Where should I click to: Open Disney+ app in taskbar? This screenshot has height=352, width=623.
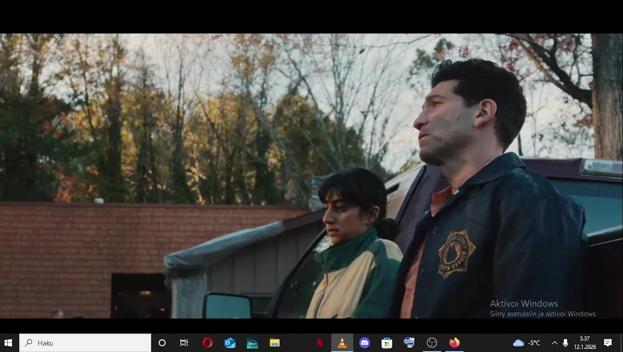[252, 343]
